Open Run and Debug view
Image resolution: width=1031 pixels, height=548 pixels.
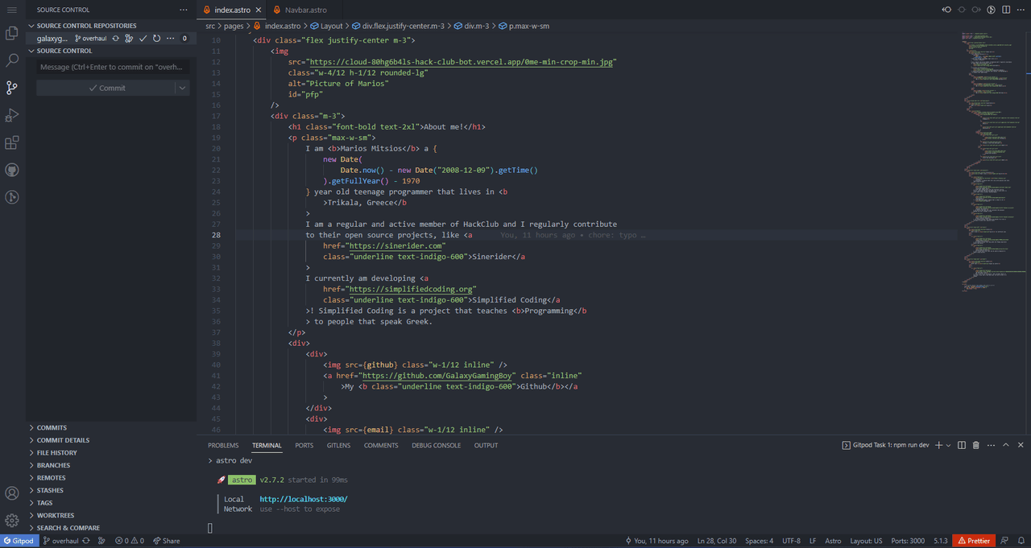click(12, 115)
